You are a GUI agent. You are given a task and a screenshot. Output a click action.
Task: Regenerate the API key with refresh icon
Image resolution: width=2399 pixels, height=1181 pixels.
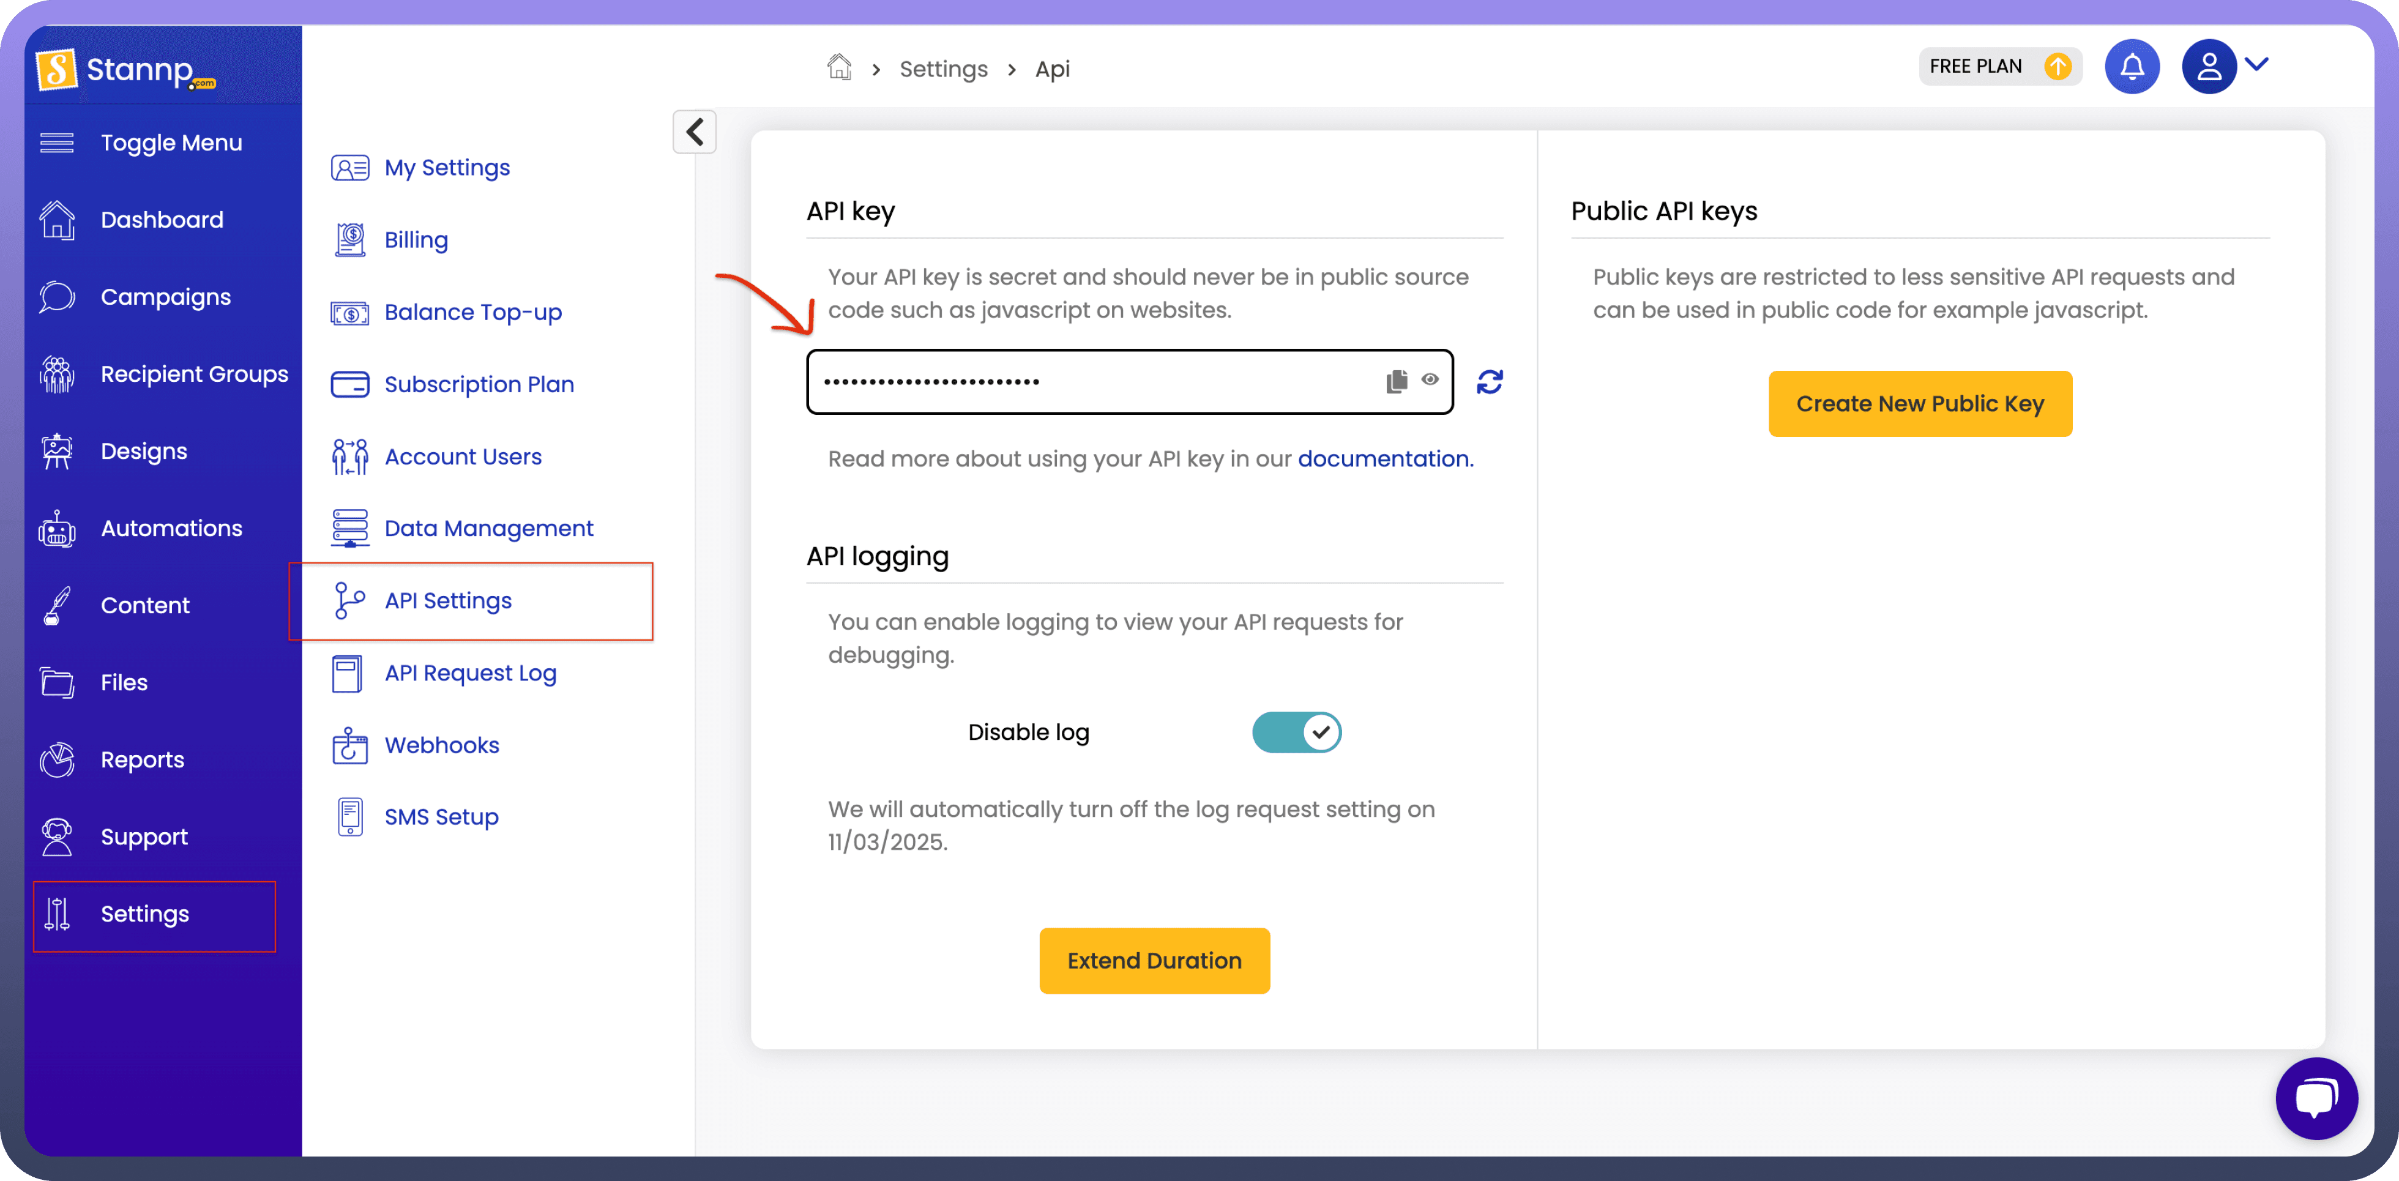tap(1489, 382)
